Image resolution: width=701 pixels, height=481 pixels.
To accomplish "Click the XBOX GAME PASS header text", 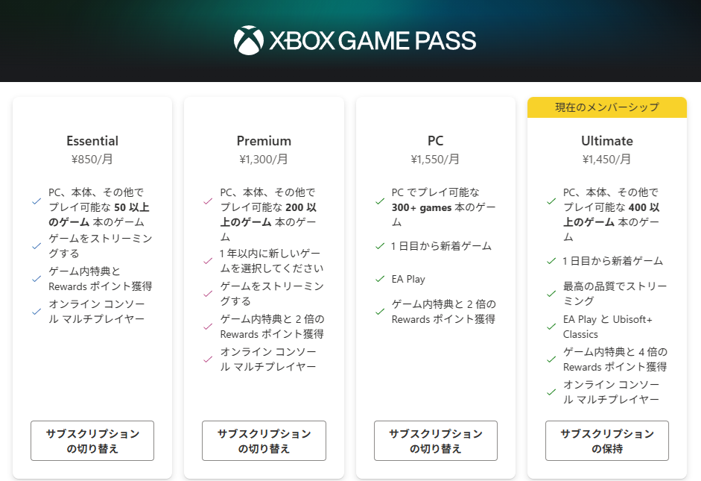I will coord(372,40).
